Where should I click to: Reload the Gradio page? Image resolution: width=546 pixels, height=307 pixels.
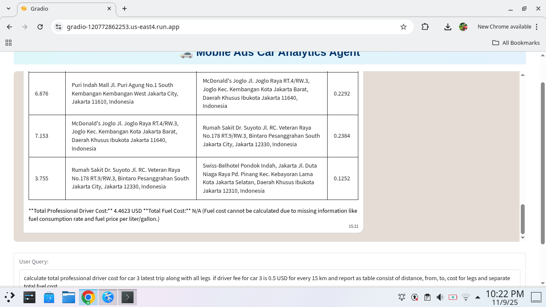point(40,27)
